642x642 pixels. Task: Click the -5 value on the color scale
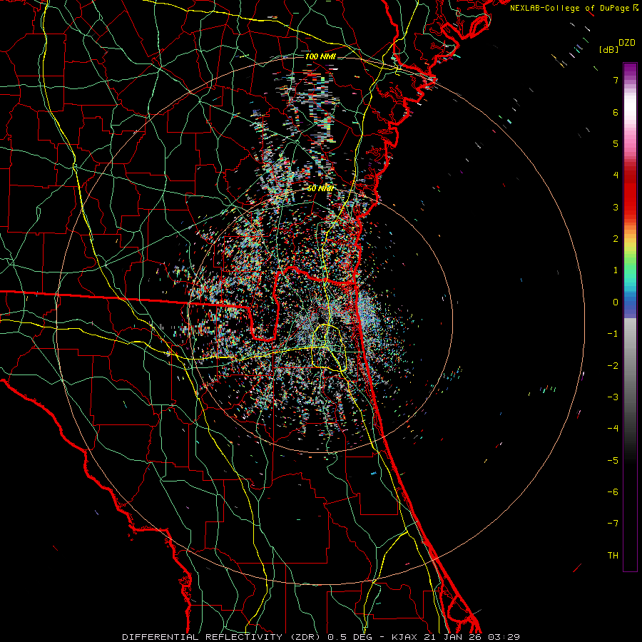point(613,461)
